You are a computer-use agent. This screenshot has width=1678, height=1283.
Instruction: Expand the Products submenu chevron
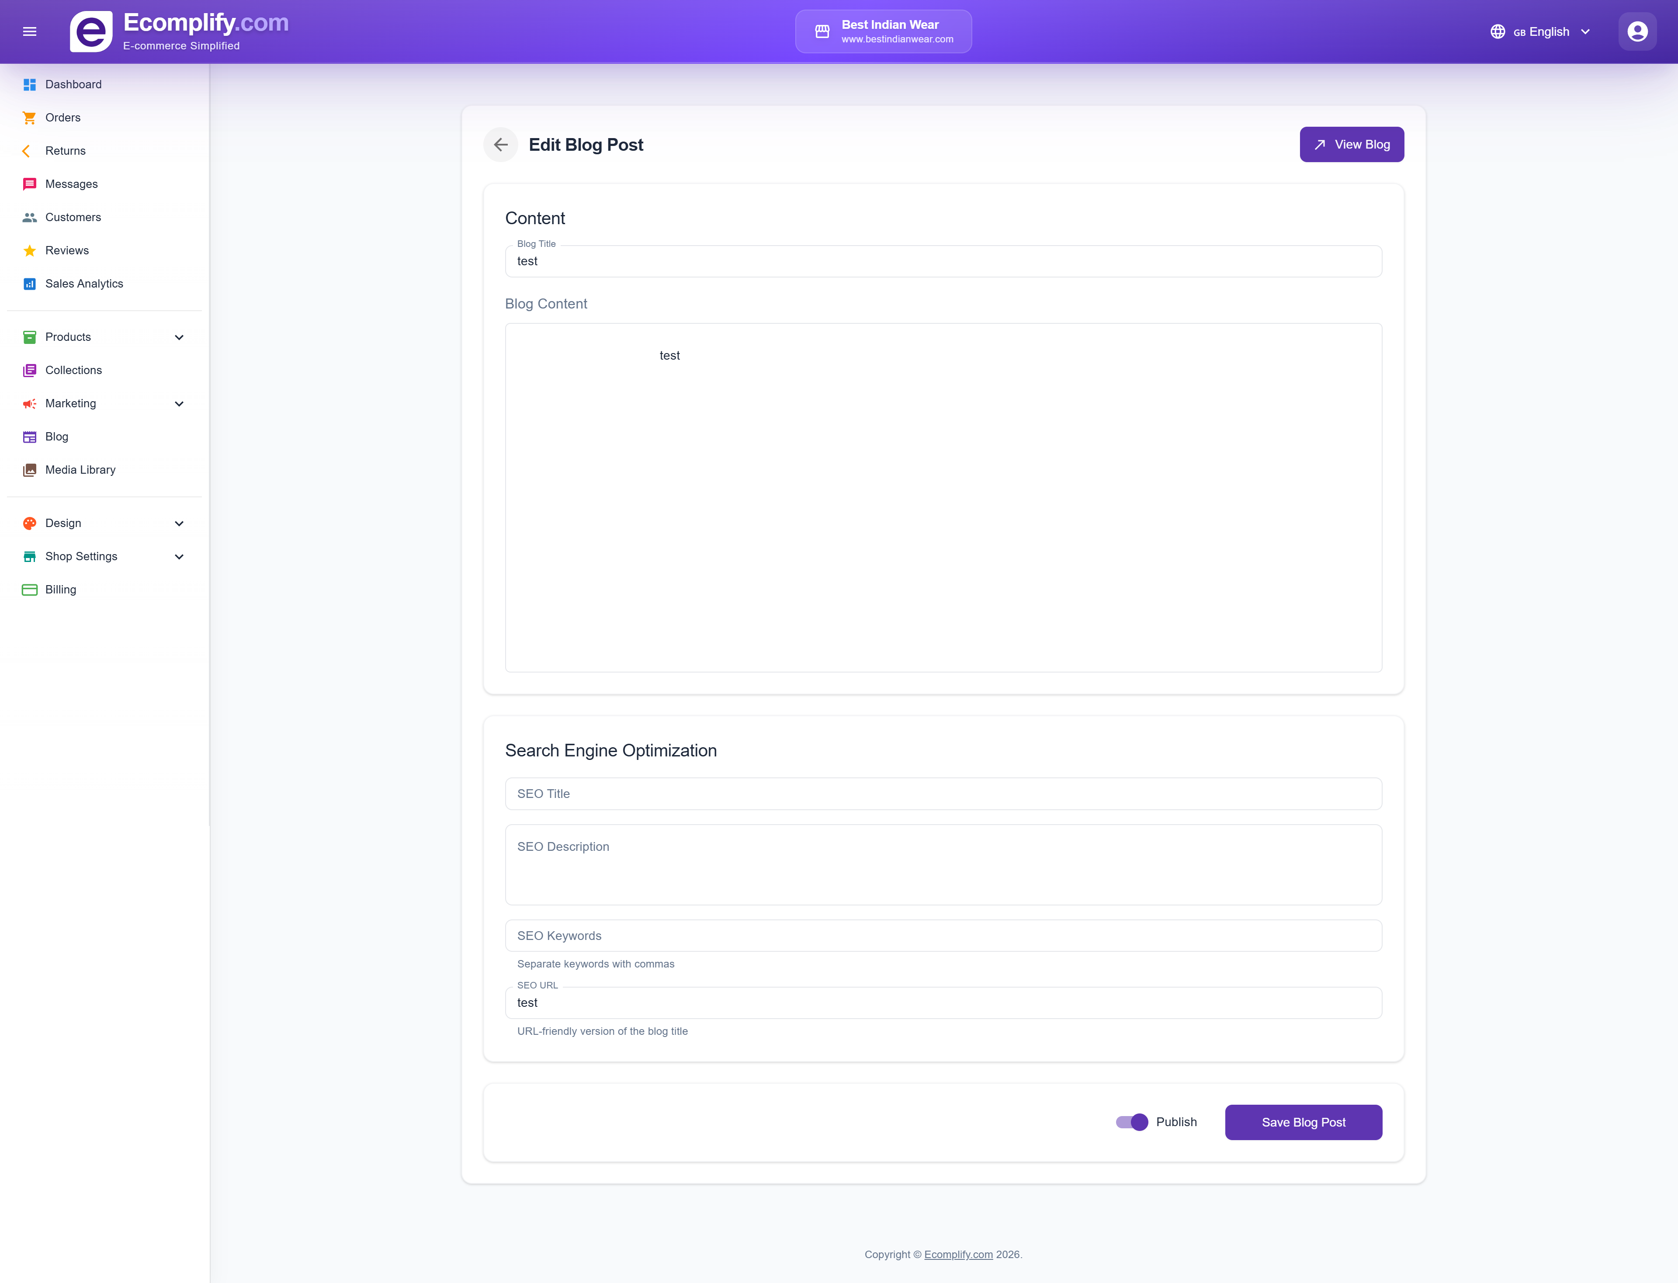179,337
